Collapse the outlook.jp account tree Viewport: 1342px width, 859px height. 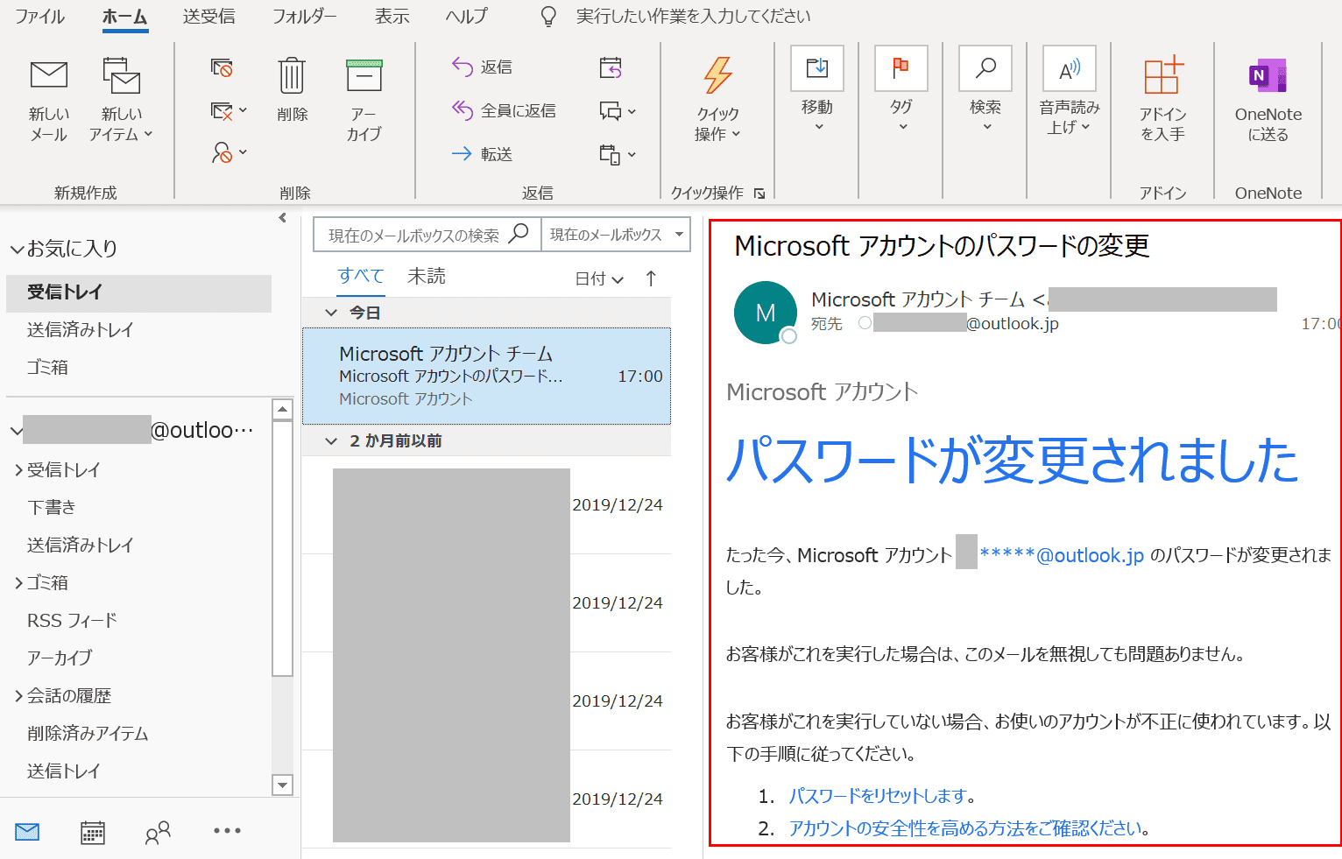tap(16, 431)
